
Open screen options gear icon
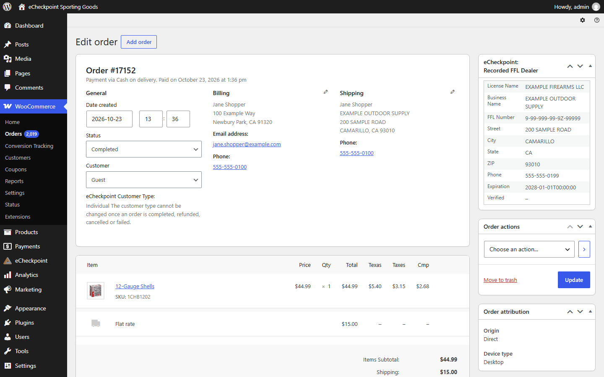[x=583, y=20]
